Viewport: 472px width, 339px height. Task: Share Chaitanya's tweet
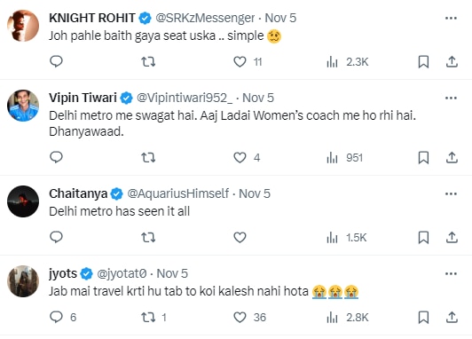point(452,238)
